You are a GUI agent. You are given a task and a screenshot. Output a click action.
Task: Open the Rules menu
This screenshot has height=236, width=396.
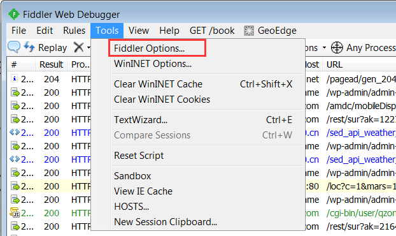(74, 31)
